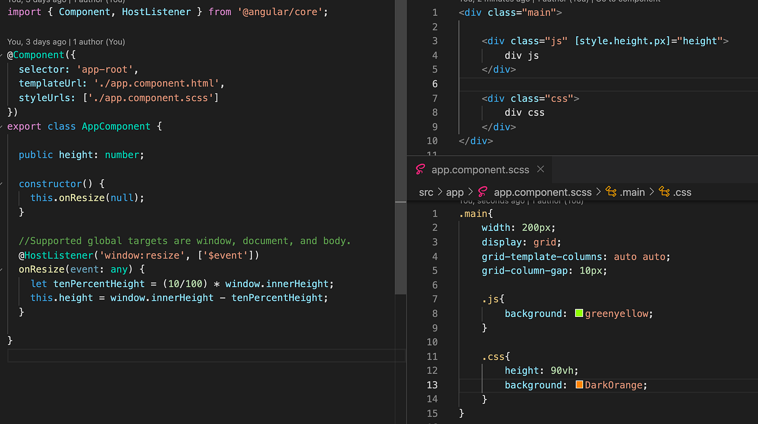Click the yellow symbol icon before .main breadcrumb
Screen dimensions: 758x424
[611, 191]
